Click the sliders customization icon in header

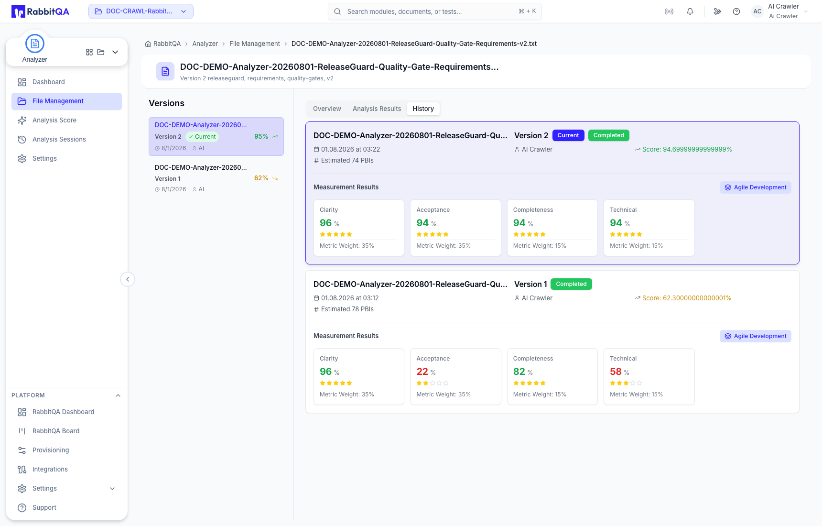tap(717, 11)
